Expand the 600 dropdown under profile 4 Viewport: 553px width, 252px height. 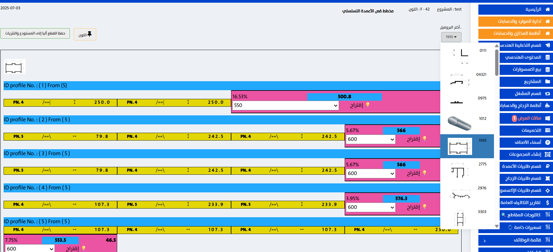(370, 207)
